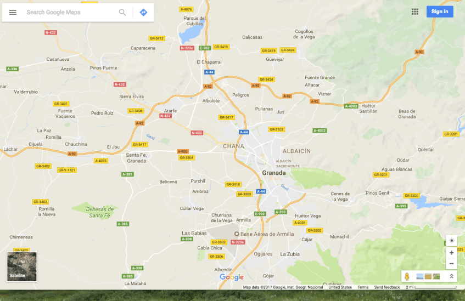Expand the imagery strip with double chevron

click(x=451, y=276)
